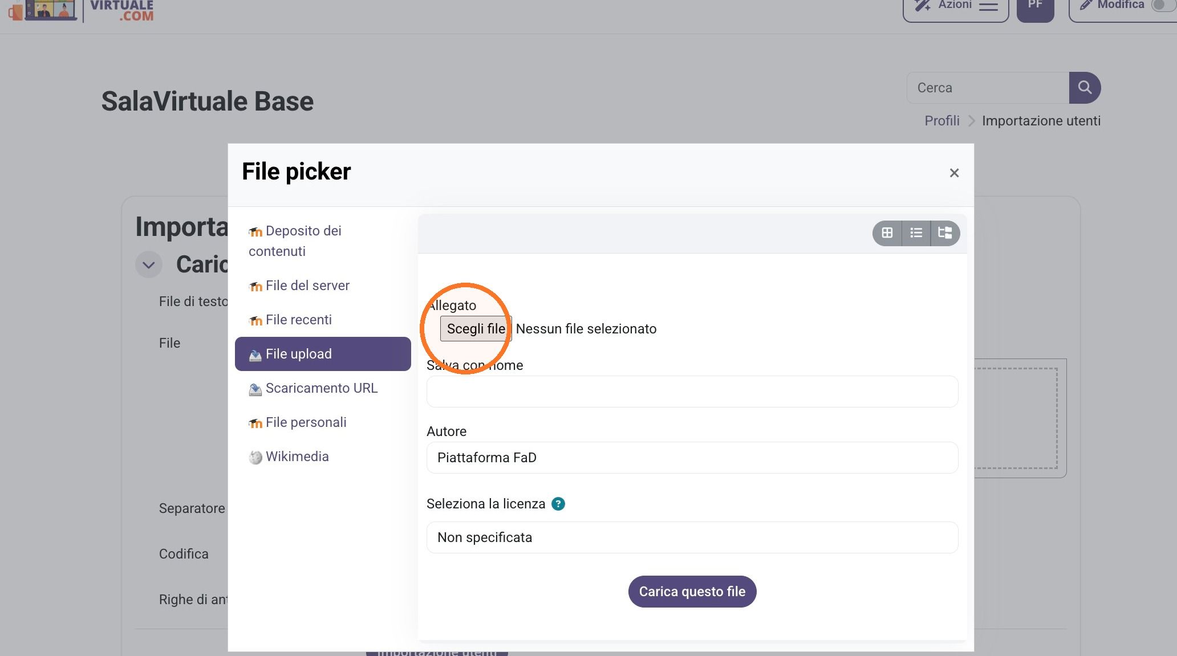
Task: Switch file picker to icon grid view
Action: click(887, 233)
